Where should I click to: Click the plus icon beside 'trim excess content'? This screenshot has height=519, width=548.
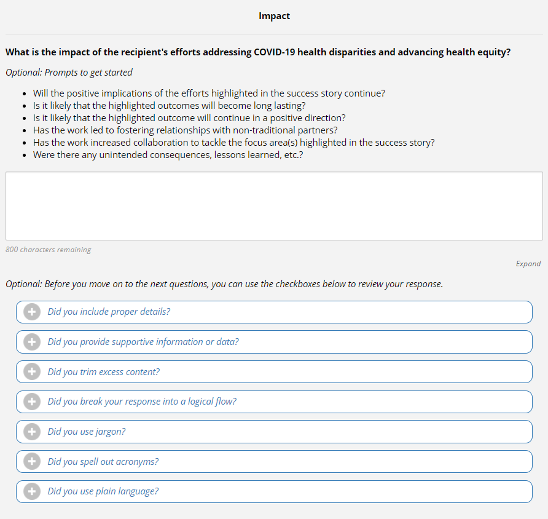pyautogui.click(x=32, y=372)
